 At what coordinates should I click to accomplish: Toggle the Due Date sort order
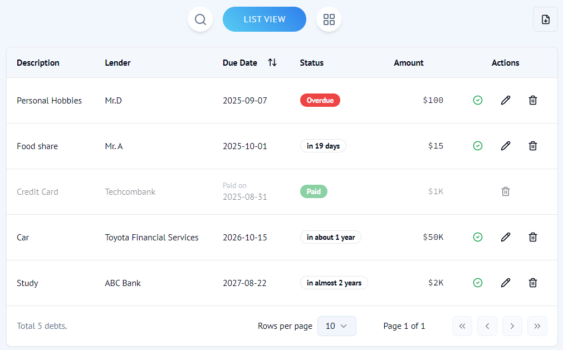272,62
